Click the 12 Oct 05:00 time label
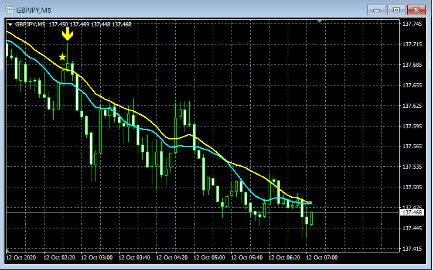Viewport: 433px width, 270px height. [x=209, y=258]
